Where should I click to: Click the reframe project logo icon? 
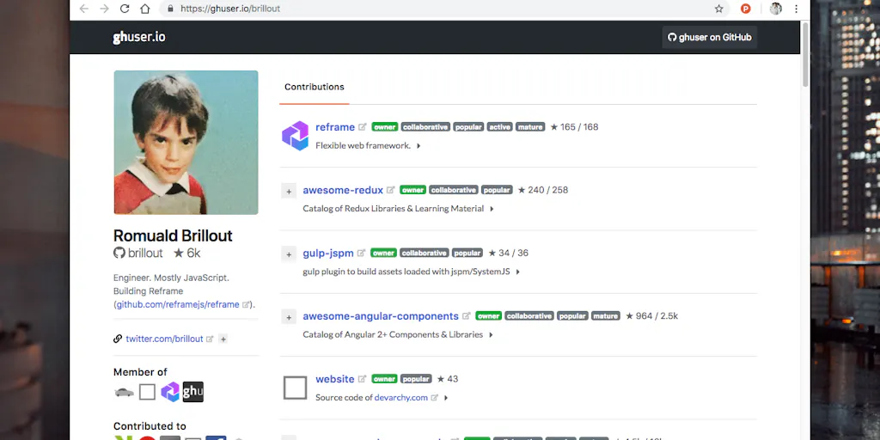coord(296,136)
